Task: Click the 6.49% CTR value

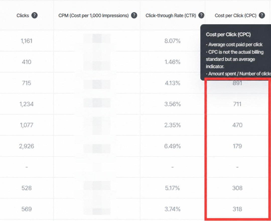Action: pos(172,146)
